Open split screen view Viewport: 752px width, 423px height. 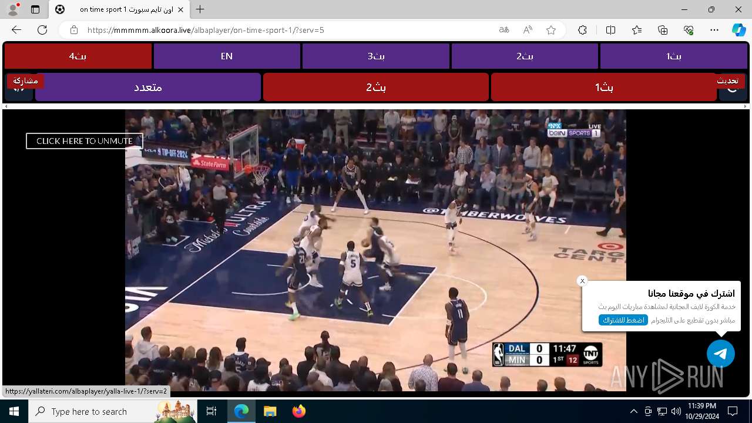pos(610,30)
